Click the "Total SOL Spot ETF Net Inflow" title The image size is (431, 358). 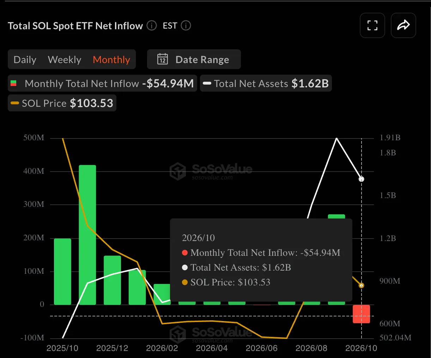(x=75, y=26)
